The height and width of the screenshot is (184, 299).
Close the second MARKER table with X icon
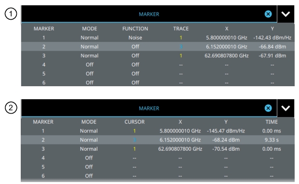[x=268, y=108]
